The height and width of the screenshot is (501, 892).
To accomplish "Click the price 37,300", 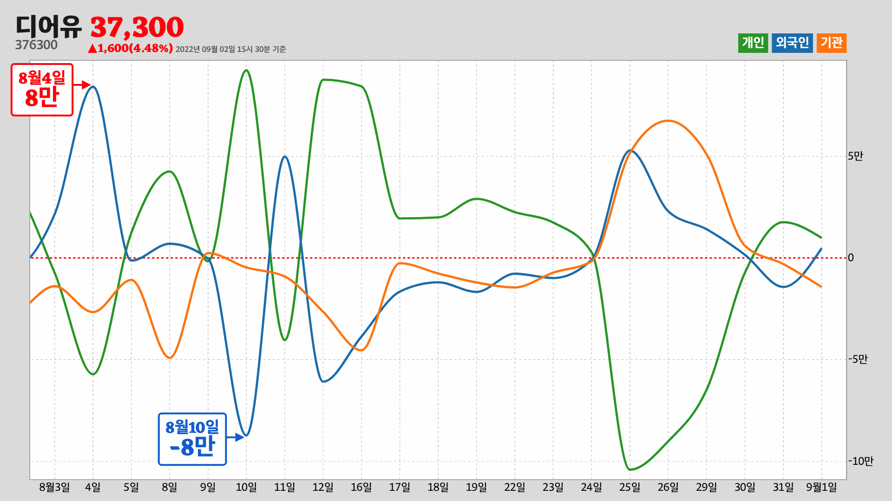I will tap(137, 27).
